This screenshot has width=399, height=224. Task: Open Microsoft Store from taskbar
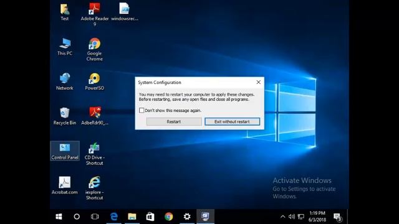150,217
